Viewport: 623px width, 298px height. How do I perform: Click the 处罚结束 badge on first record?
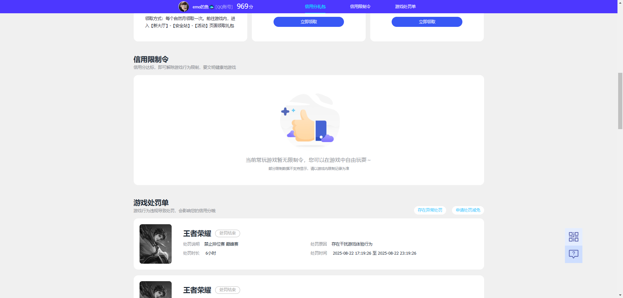click(227, 233)
